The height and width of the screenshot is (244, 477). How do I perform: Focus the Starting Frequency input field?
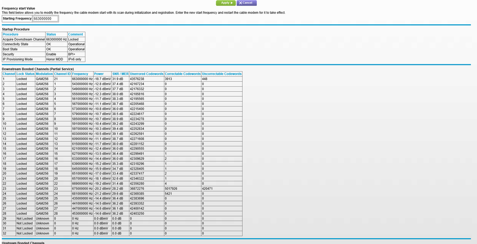tap(45, 19)
